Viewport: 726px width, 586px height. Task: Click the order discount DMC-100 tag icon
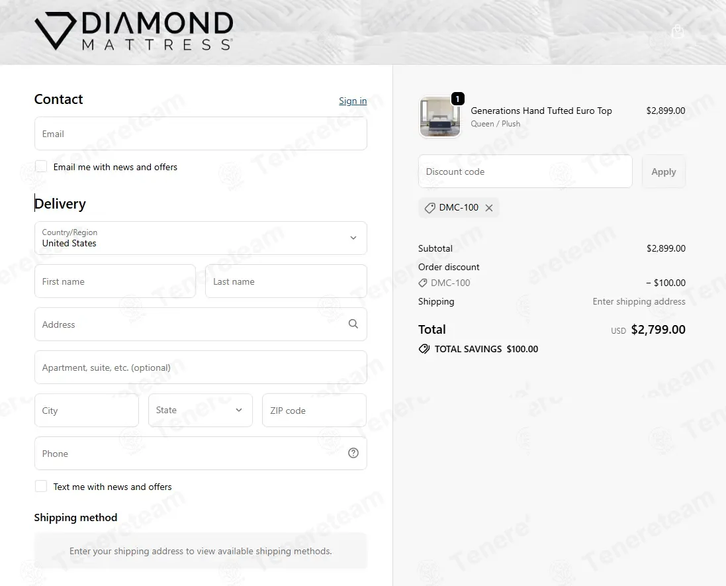click(x=423, y=283)
